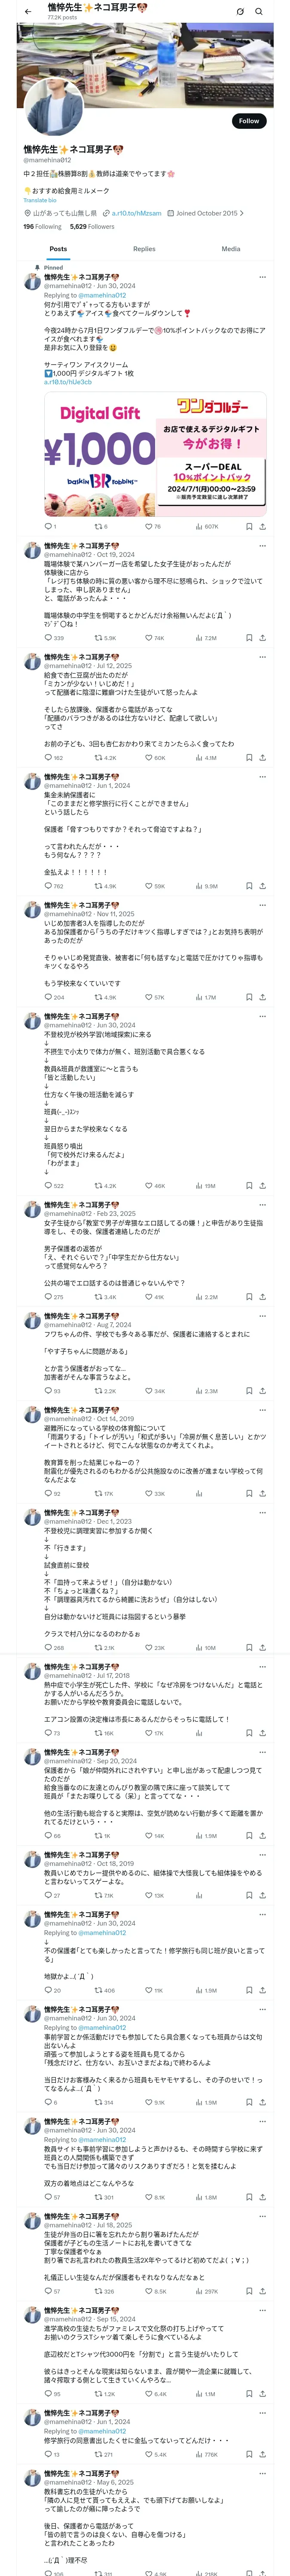Image resolution: width=290 pixels, height=2576 pixels.
Task: Expand the three-dot menu on Nov 11, 2025 post
Action: (262, 905)
